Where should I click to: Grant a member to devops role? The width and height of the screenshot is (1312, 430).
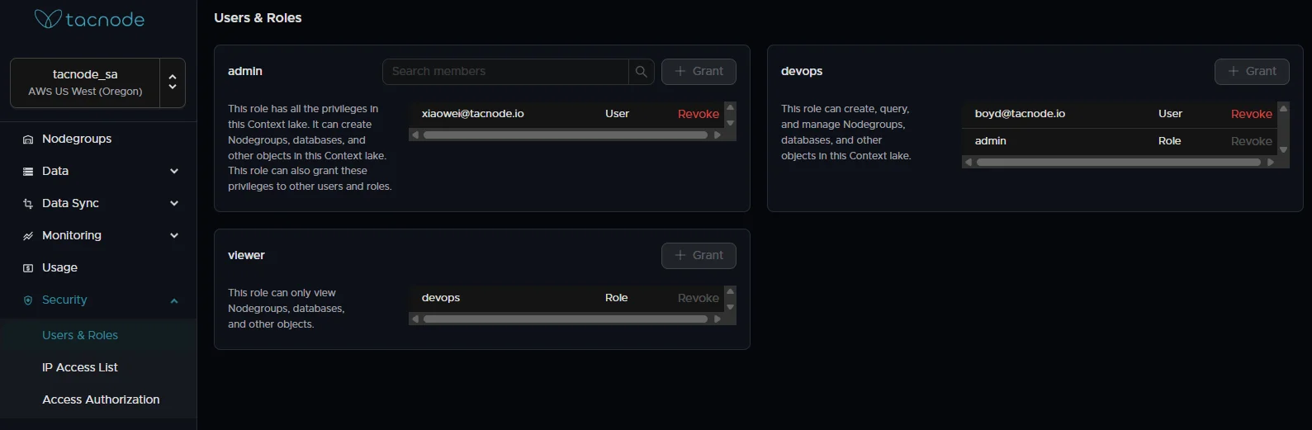click(1252, 72)
